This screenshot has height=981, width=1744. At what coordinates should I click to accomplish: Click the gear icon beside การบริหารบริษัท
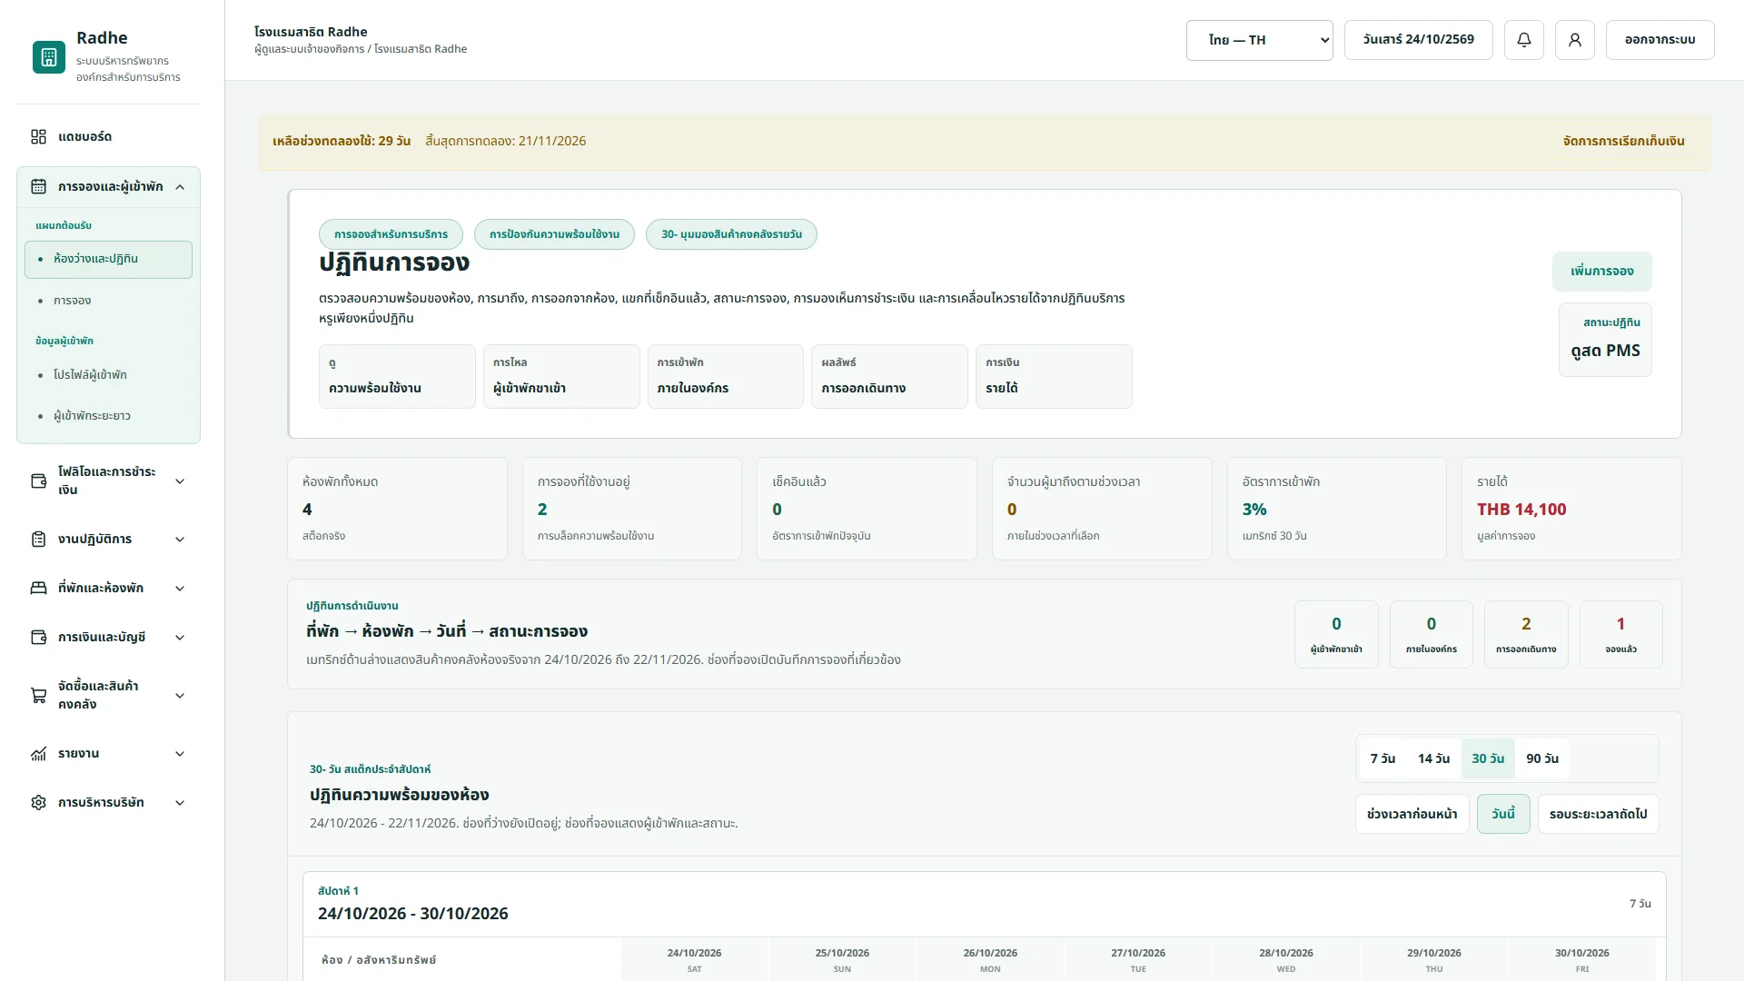[x=38, y=802]
